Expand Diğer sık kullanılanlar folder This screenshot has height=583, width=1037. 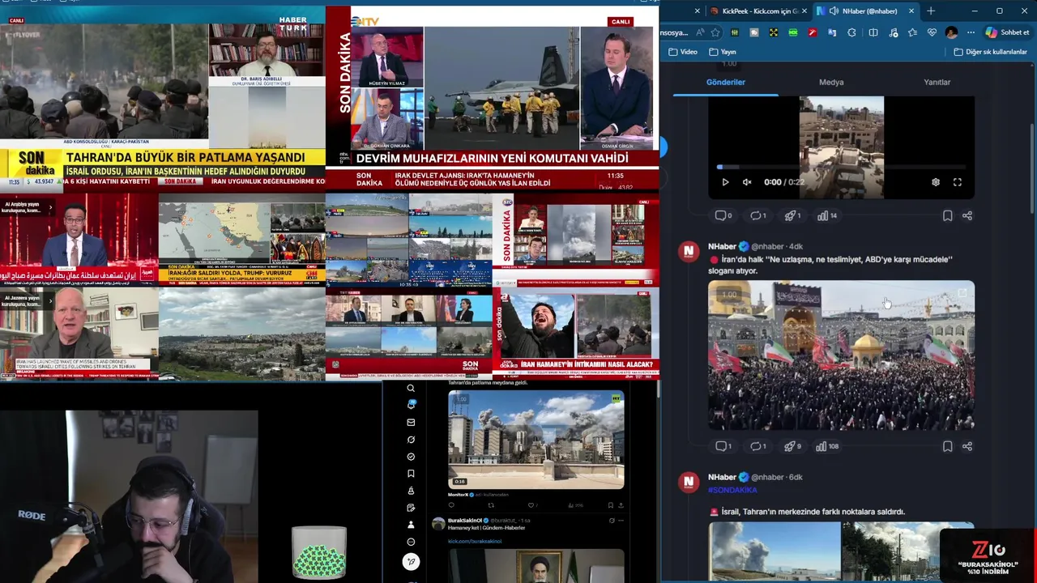(991, 52)
